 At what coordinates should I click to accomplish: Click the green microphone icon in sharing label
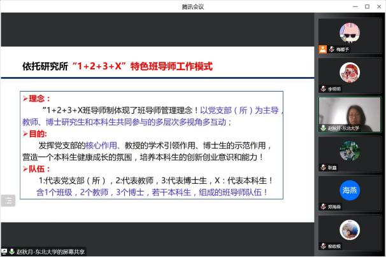click(13, 252)
